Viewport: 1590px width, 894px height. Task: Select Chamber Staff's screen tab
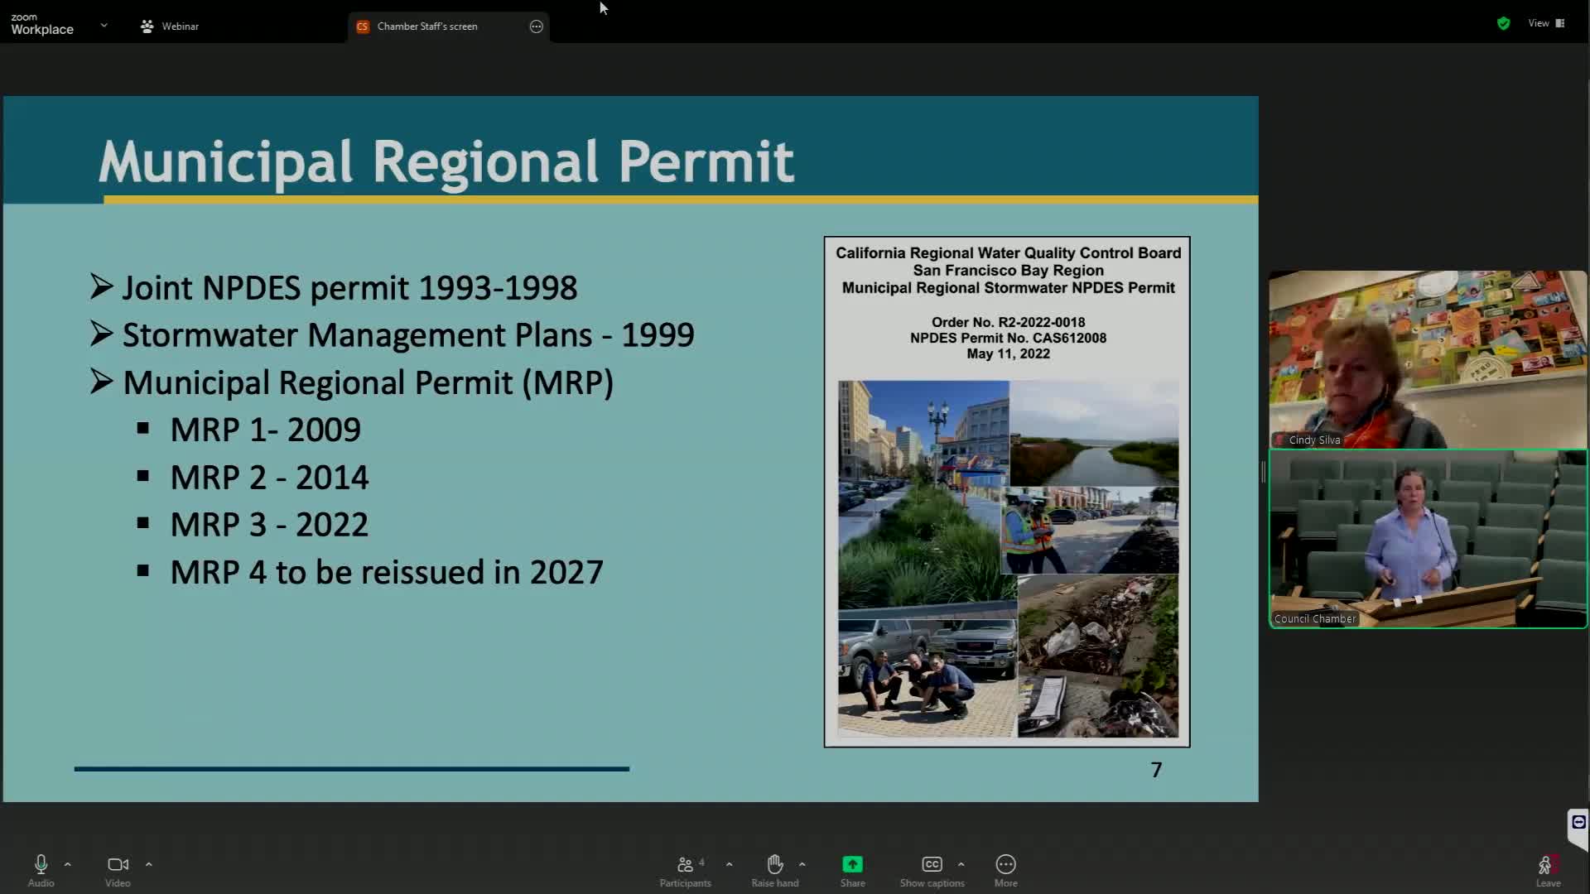[x=426, y=26]
